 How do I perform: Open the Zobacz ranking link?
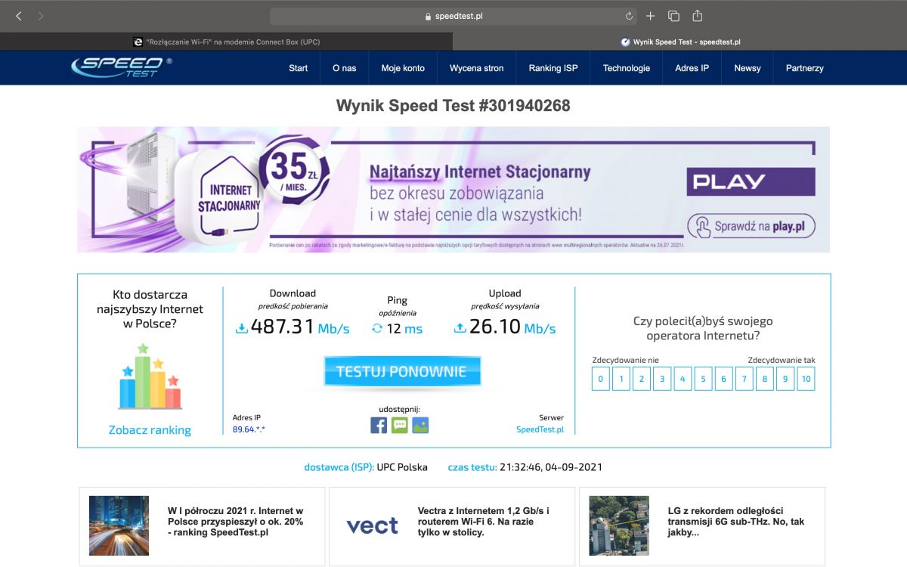click(150, 430)
